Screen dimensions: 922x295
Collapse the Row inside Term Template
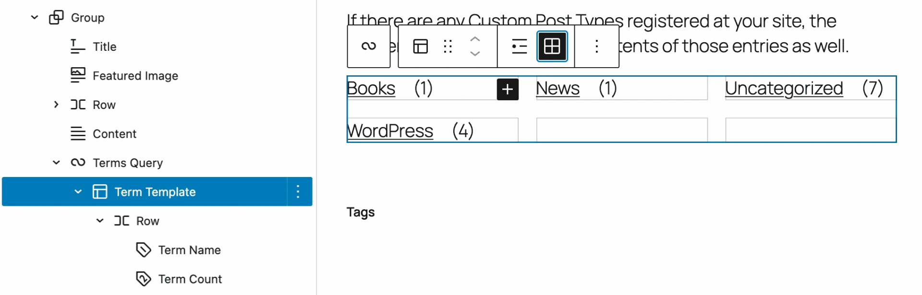(100, 221)
